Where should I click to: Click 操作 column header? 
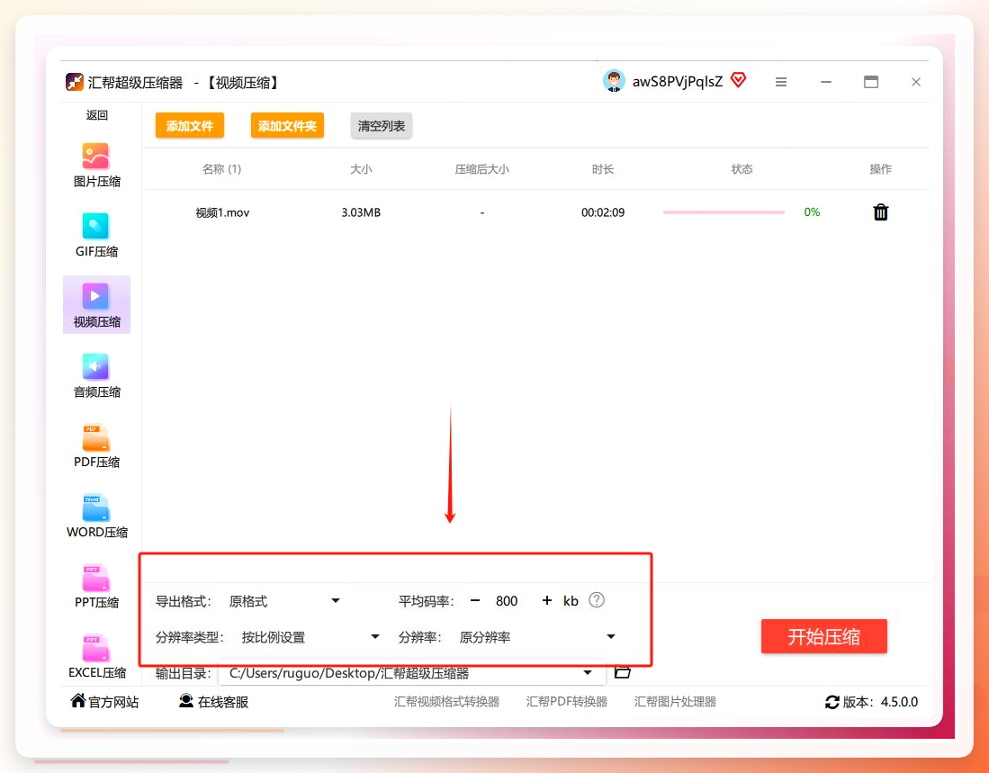pos(880,169)
